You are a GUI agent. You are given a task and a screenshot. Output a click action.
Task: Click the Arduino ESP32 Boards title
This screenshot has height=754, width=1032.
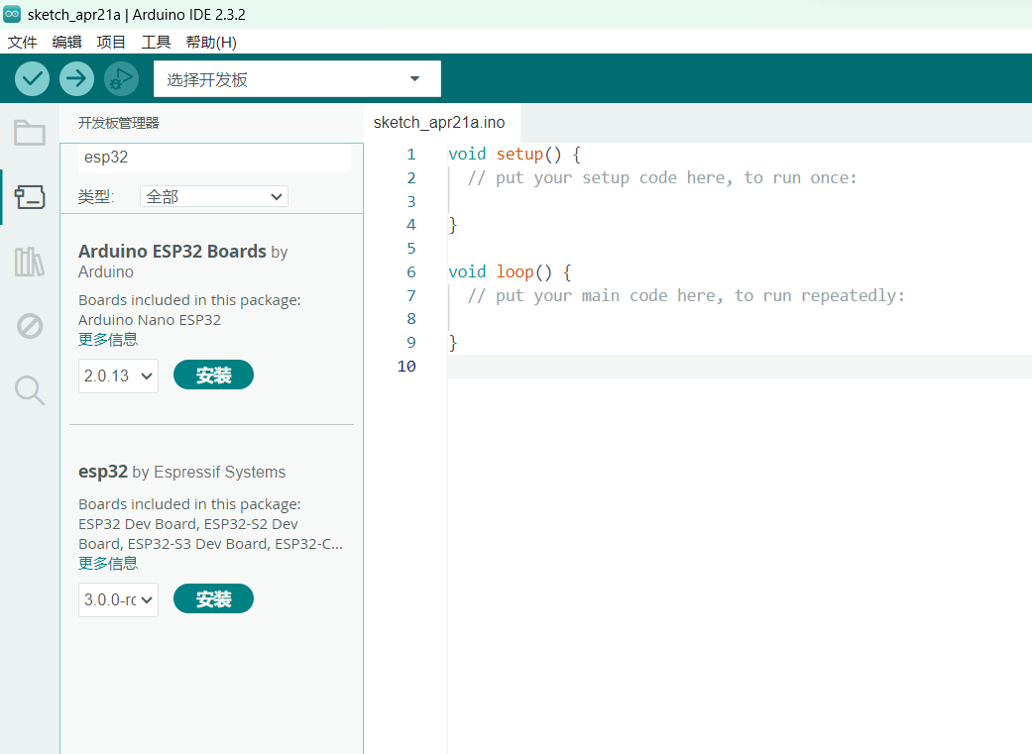(x=172, y=252)
